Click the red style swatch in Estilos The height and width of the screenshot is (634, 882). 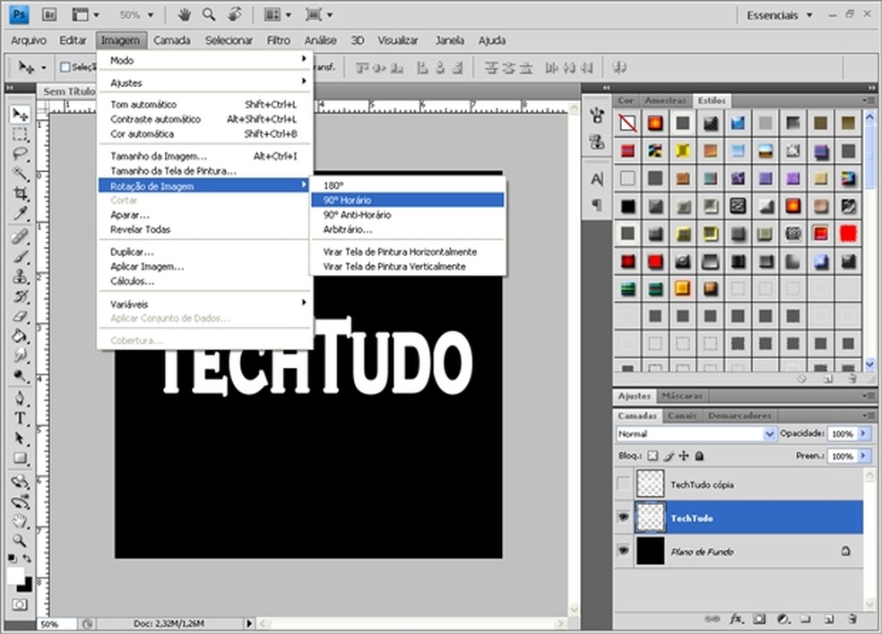coord(848,233)
